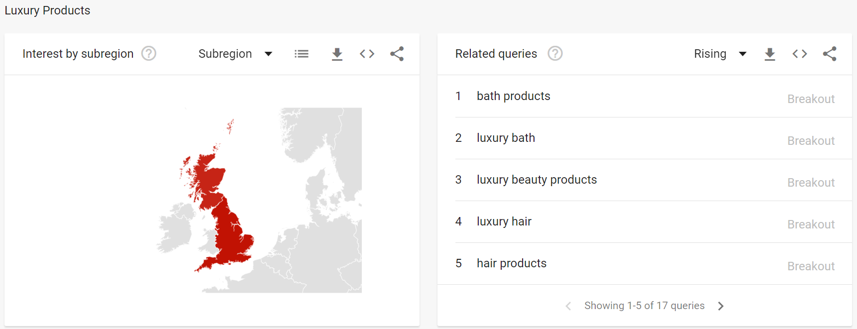Open help for Related queries

[555, 53]
